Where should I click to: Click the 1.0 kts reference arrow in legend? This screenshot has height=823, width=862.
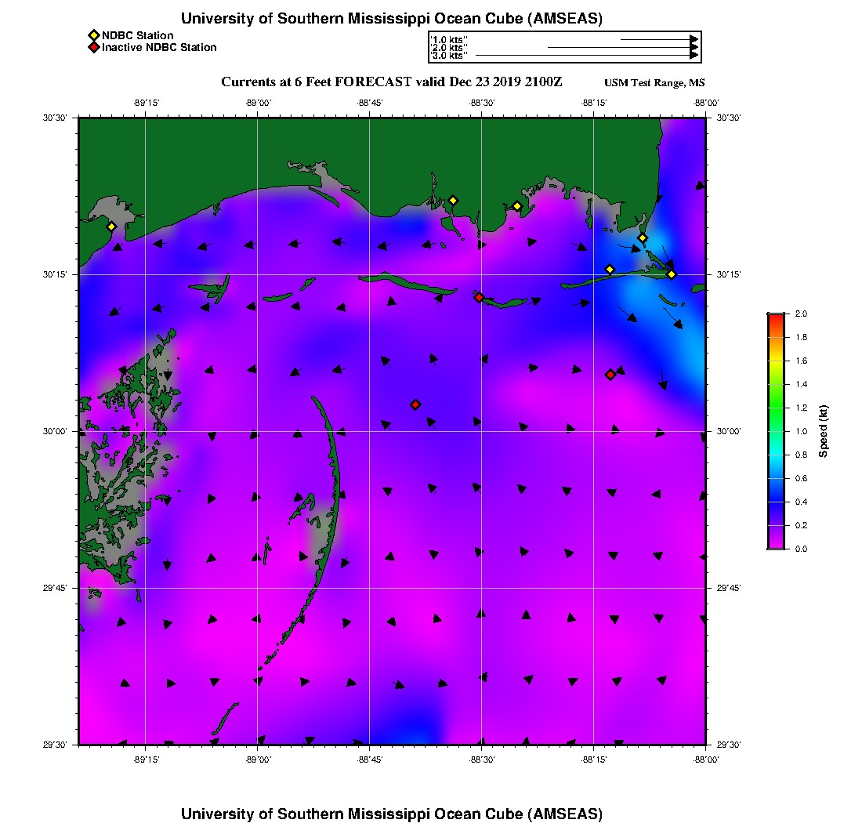pos(658,38)
